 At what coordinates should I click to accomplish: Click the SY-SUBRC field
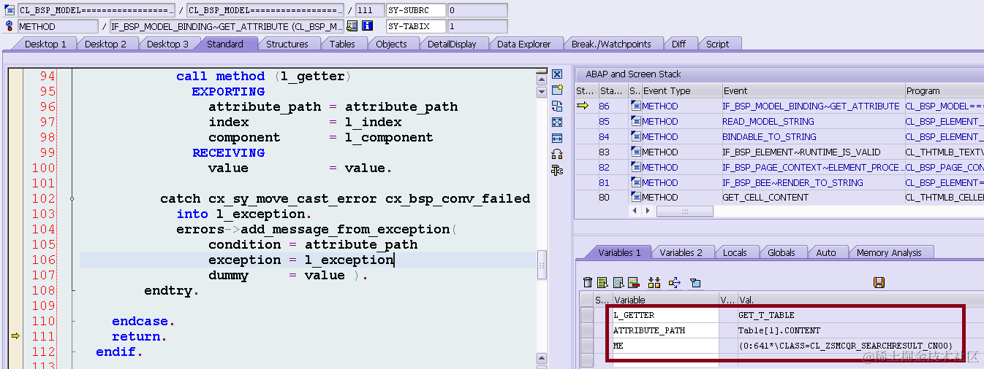click(416, 10)
